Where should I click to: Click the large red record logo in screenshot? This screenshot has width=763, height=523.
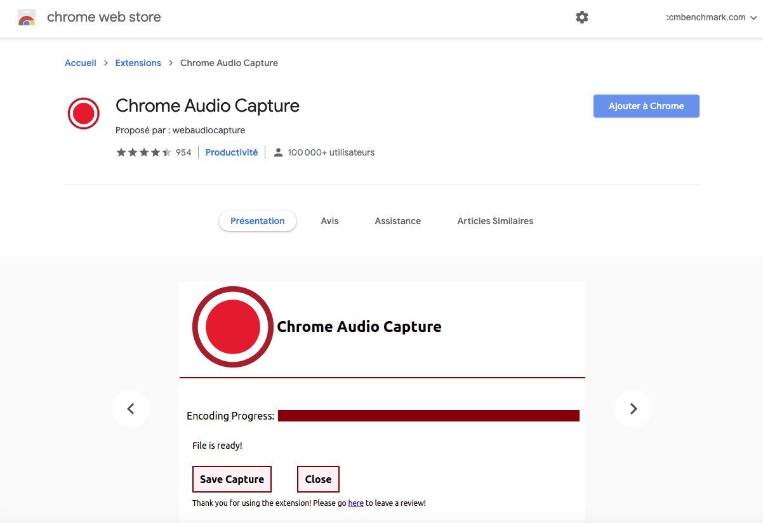tap(233, 327)
